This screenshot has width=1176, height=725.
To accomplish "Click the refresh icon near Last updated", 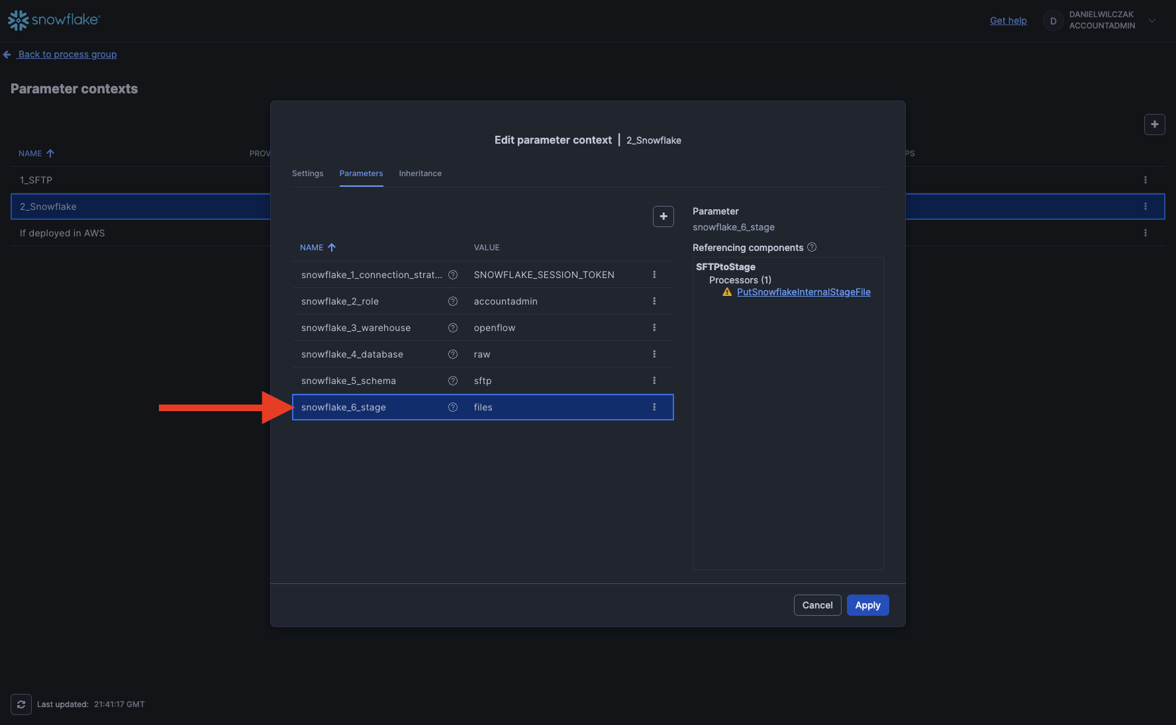I will tap(21, 704).
